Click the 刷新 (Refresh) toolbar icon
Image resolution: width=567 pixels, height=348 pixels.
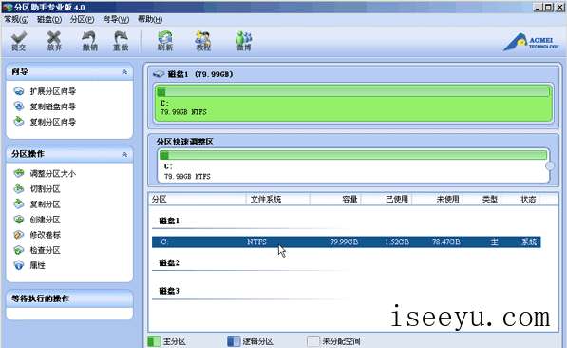[x=165, y=41]
